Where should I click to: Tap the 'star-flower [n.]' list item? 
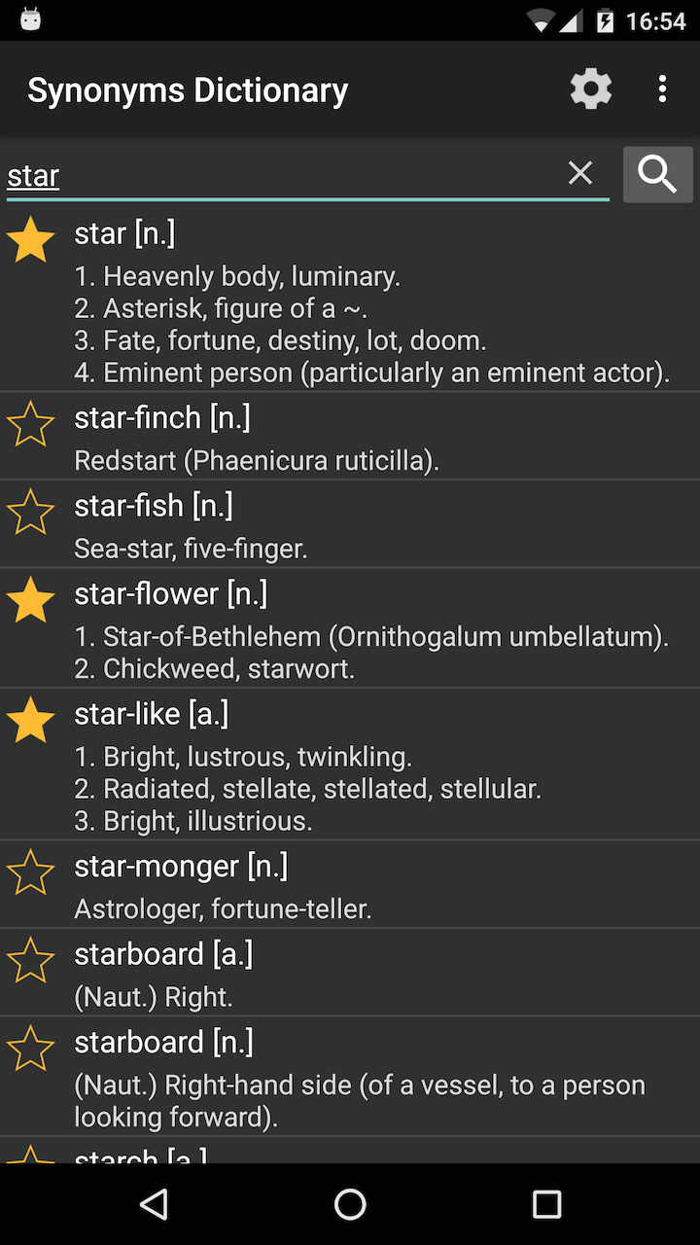[369, 628]
